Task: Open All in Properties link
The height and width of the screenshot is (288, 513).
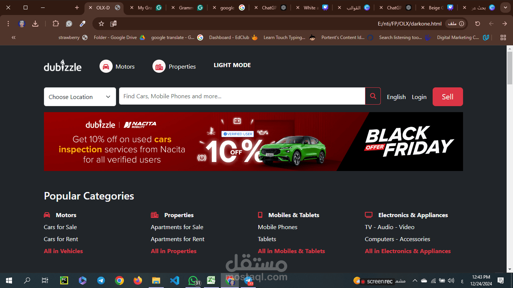Action: point(174,251)
